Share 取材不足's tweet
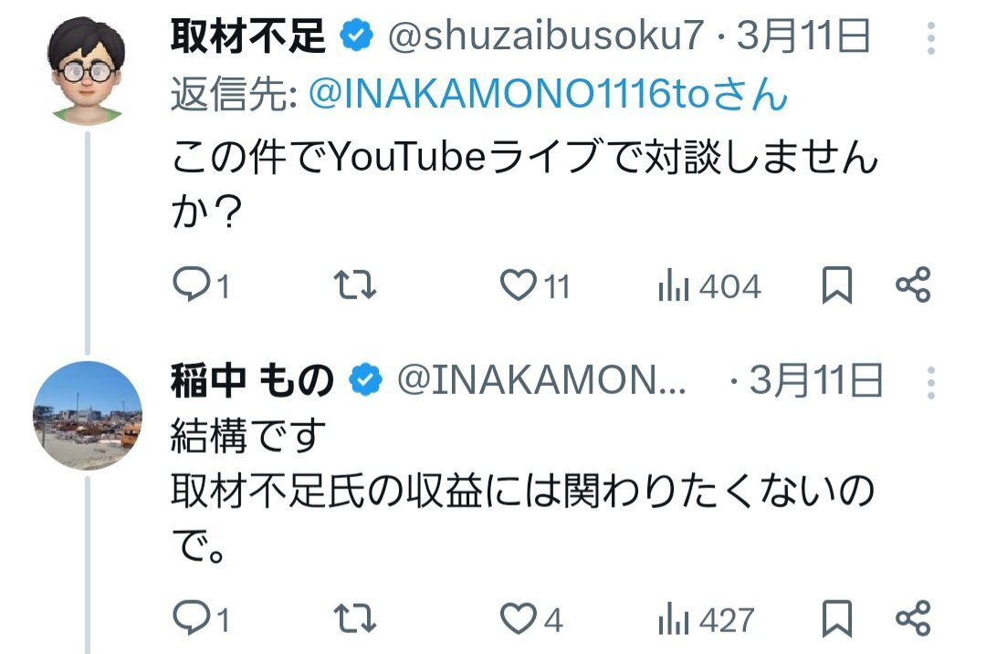This screenshot has height=654, width=986. coord(912,285)
